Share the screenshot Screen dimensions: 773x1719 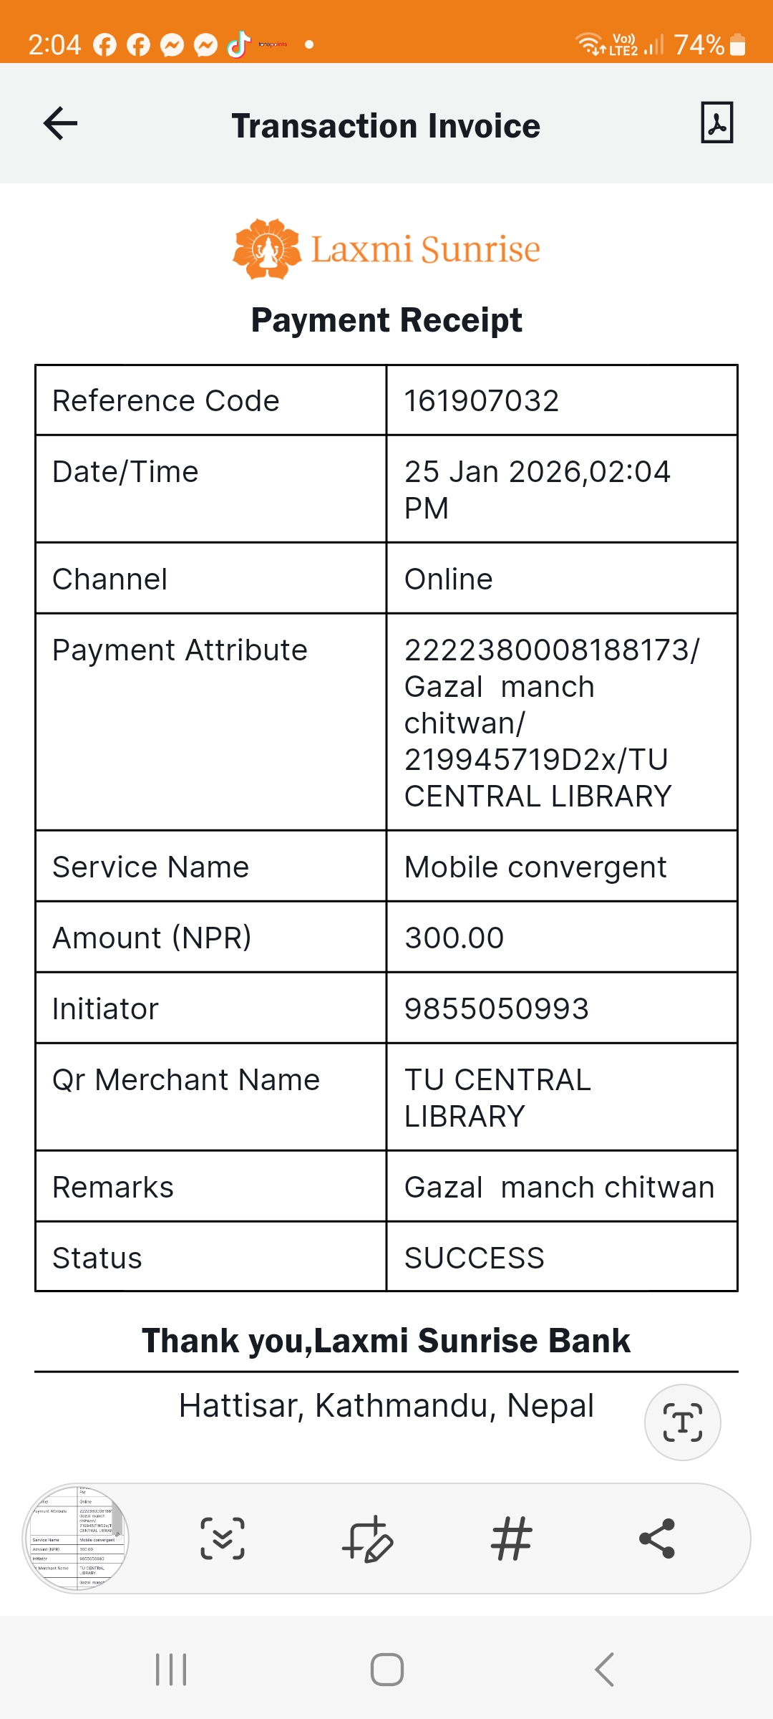(x=657, y=1539)
